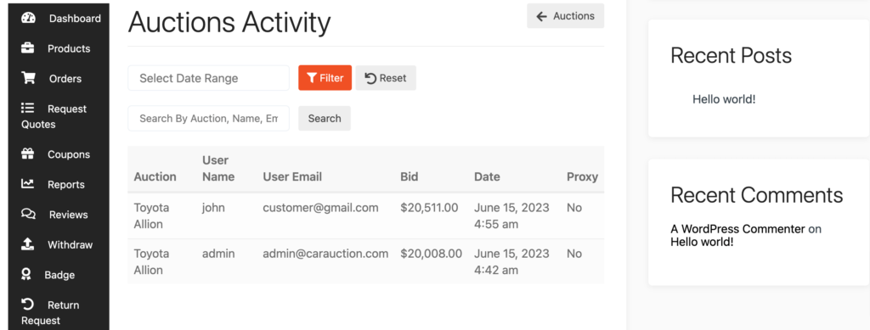
Task: Focus the Search By Auction field
Action: [x=209, y=119]
